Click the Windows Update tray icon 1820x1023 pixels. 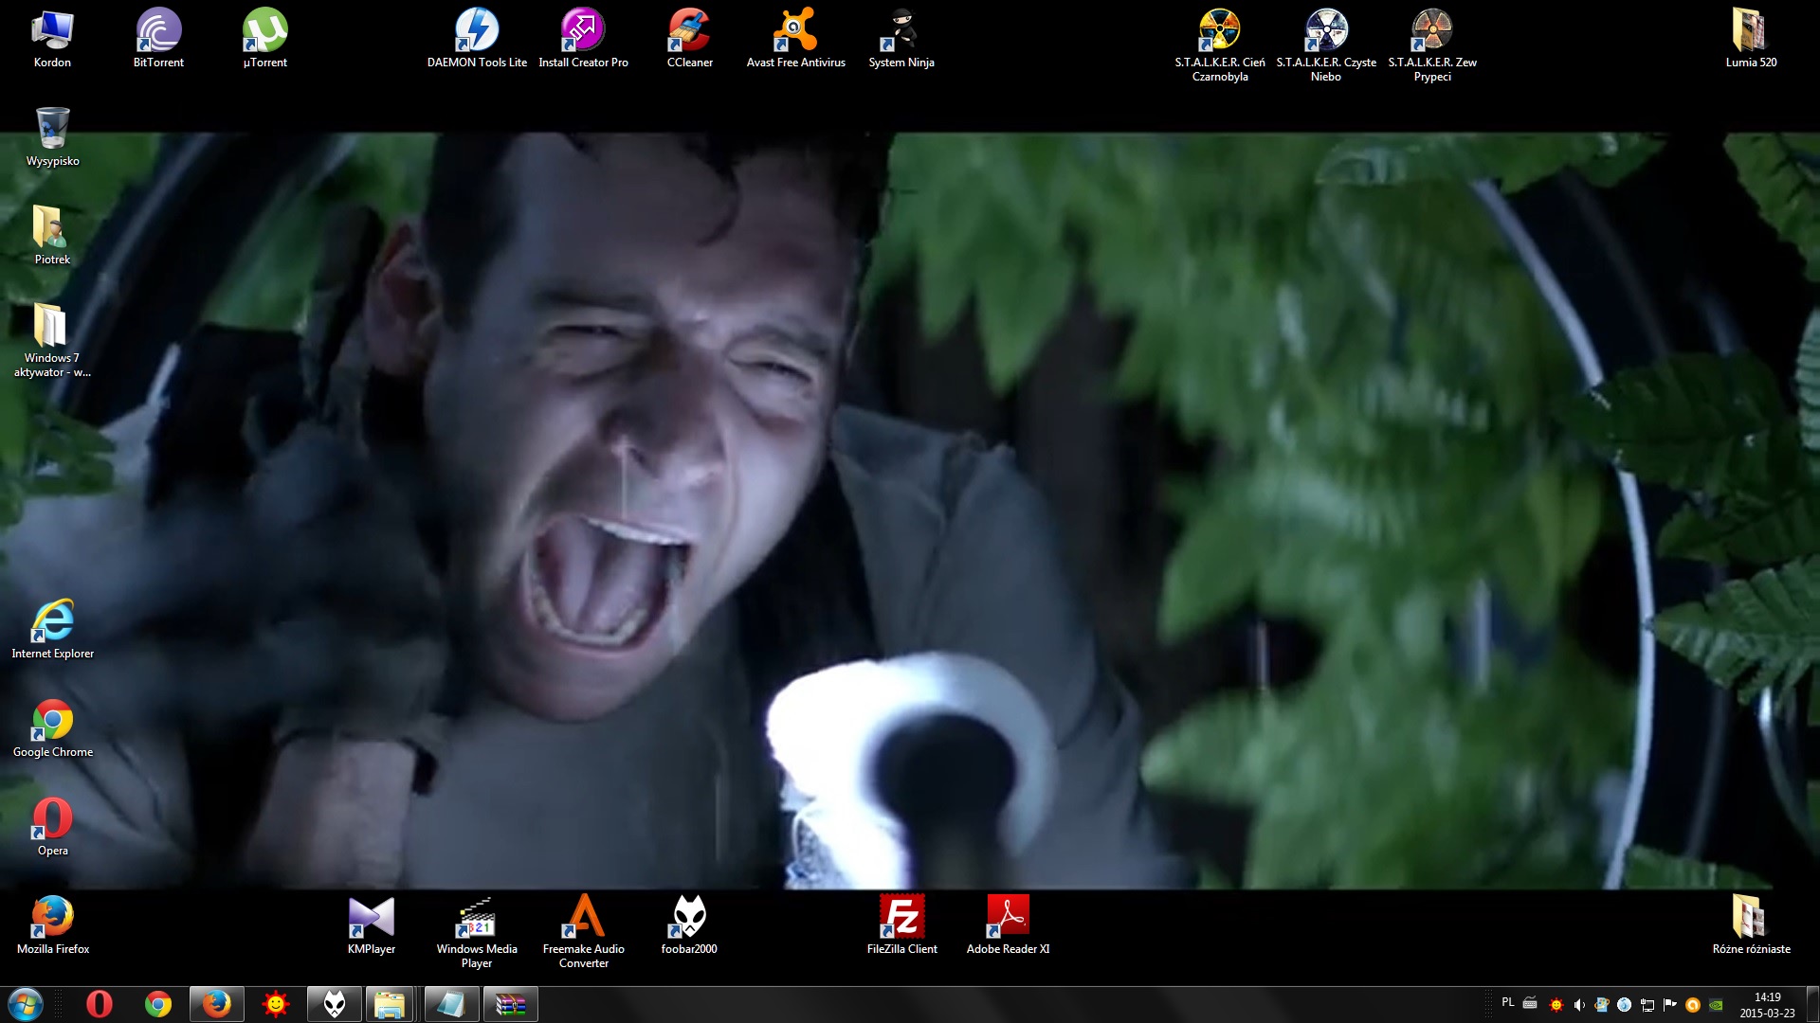point(1601,1005)
